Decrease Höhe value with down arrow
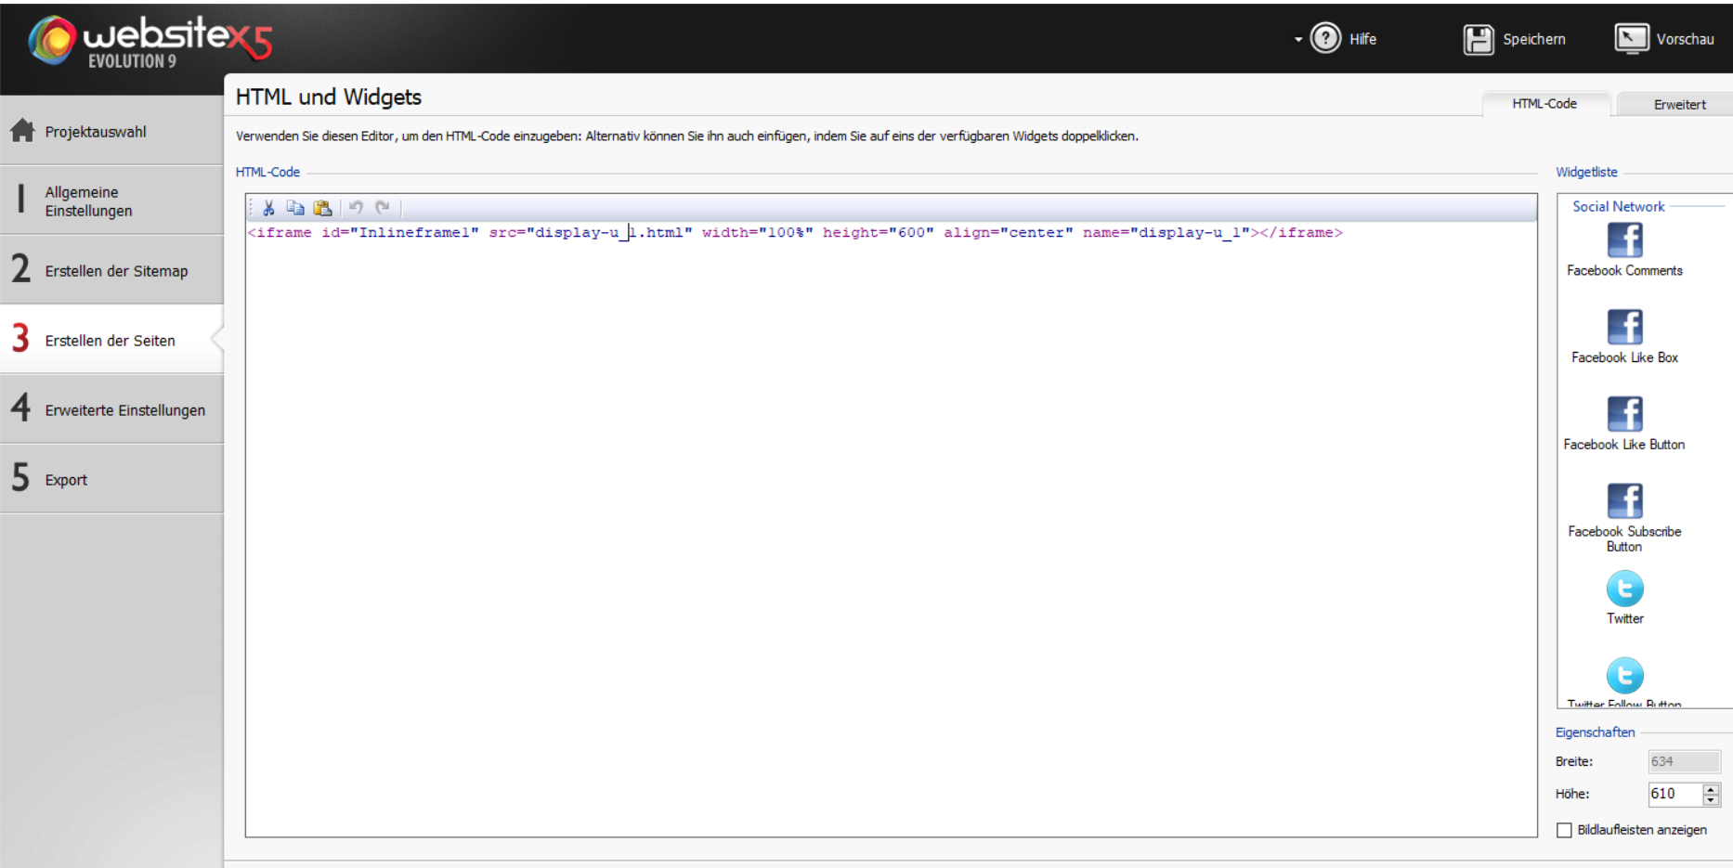The height and width of the screenshot is (868, 1733). coord(1711,799)
